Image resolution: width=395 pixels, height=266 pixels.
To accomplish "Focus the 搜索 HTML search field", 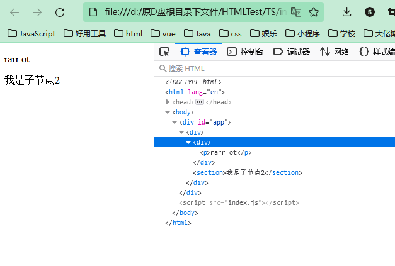I will pyautogui.click(x=275, y=69).
